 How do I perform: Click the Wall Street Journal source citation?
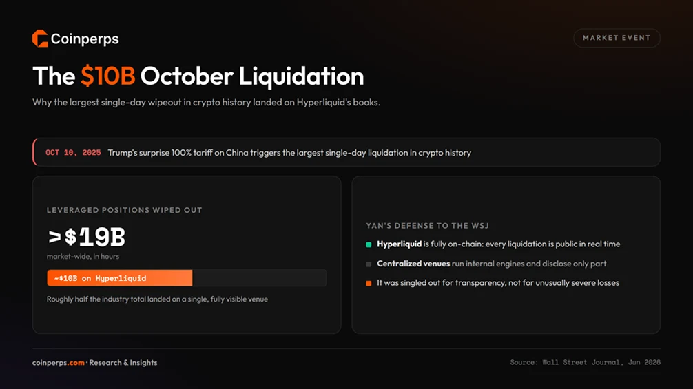point(585,362)
